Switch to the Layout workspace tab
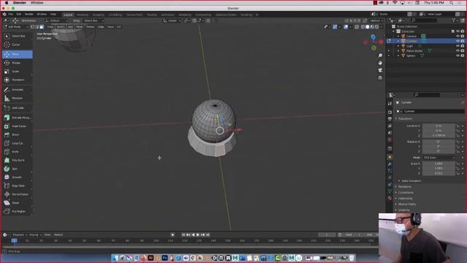The image size is (467, 263). [x=68, y=15]
